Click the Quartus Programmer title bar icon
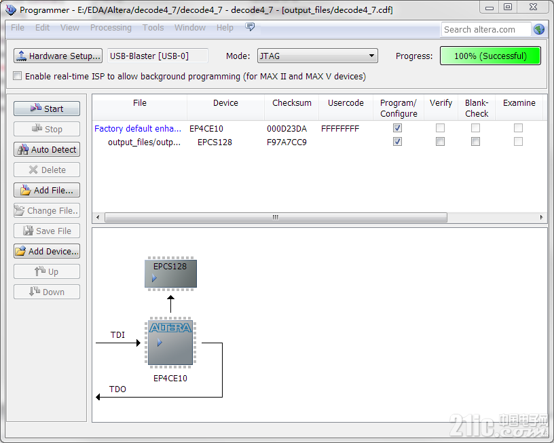This screenshot has height=443, width=554. pos(11,9)
